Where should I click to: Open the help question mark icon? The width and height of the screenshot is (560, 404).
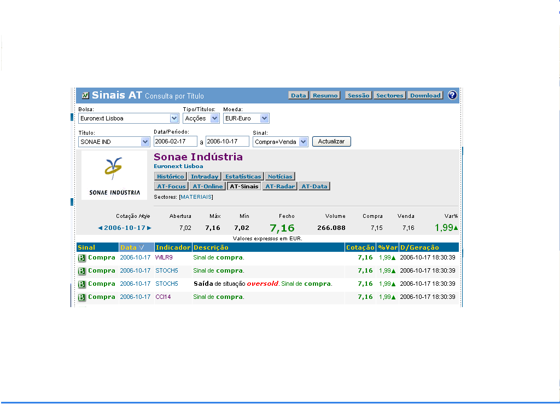coord(452,95)
